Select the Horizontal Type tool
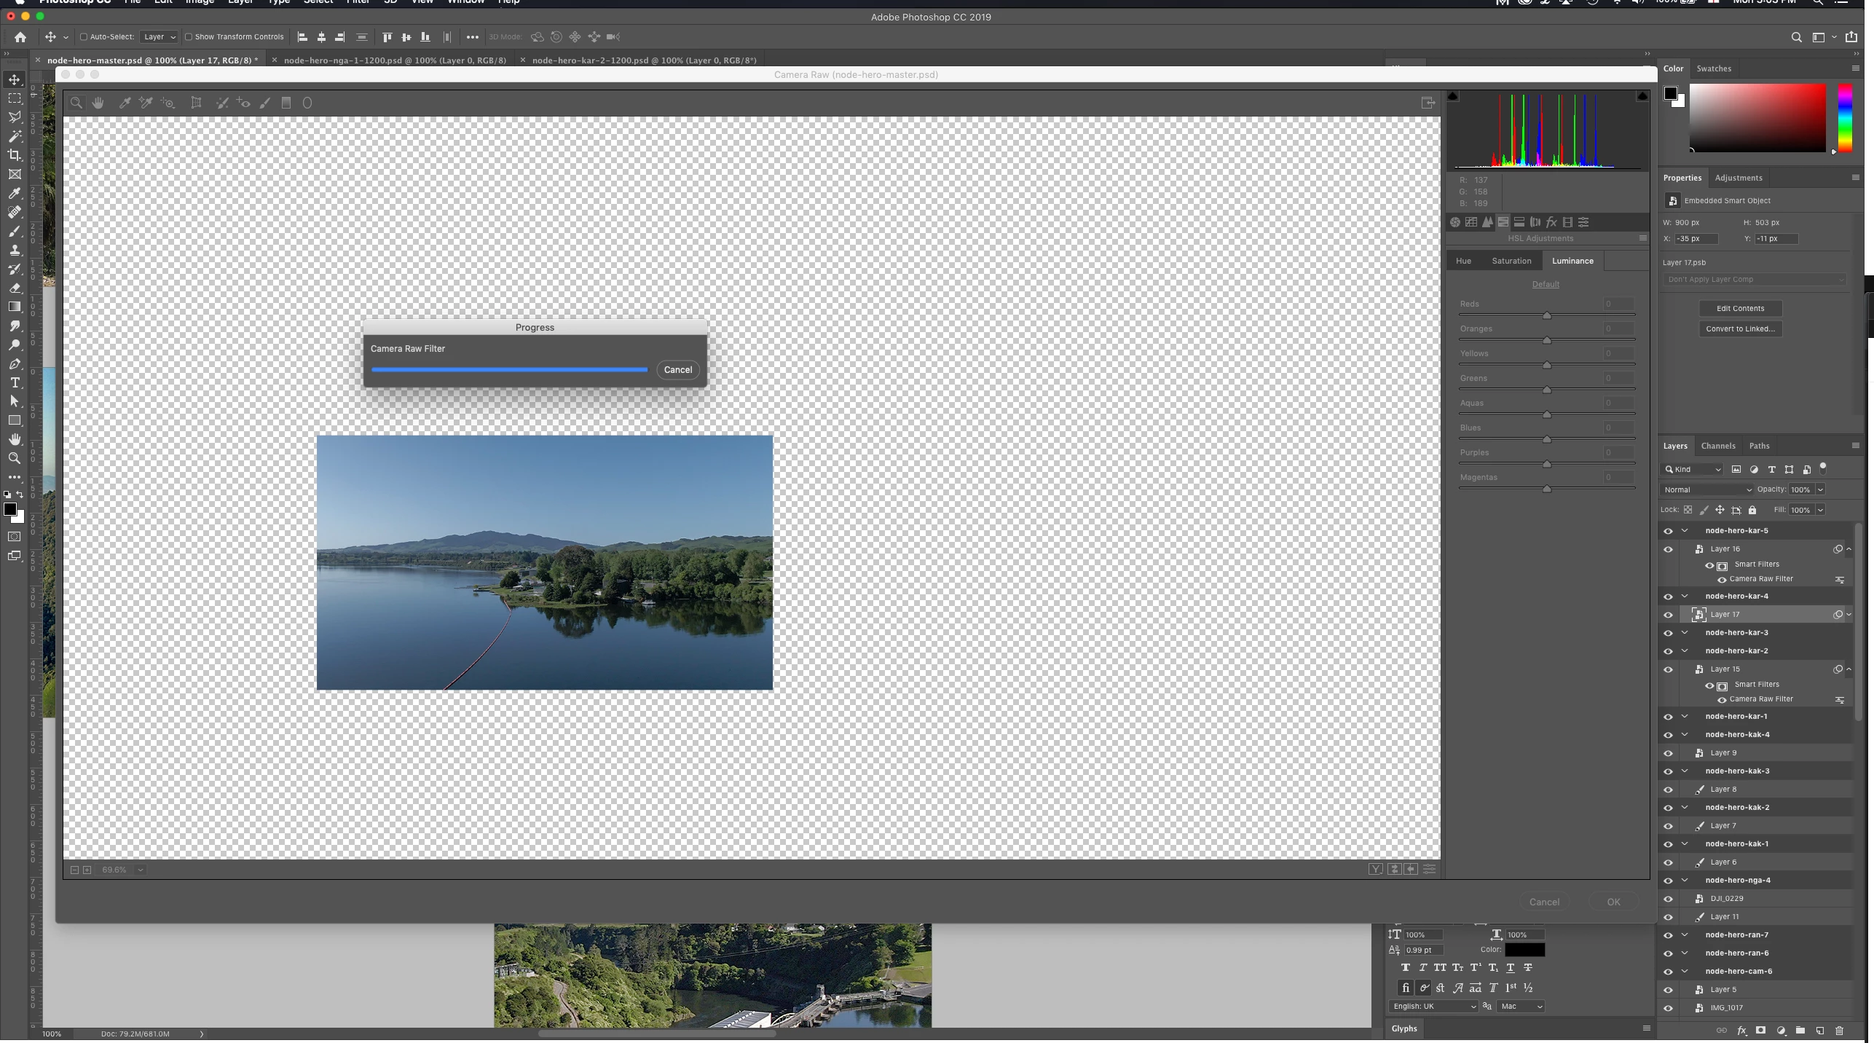 15,382
